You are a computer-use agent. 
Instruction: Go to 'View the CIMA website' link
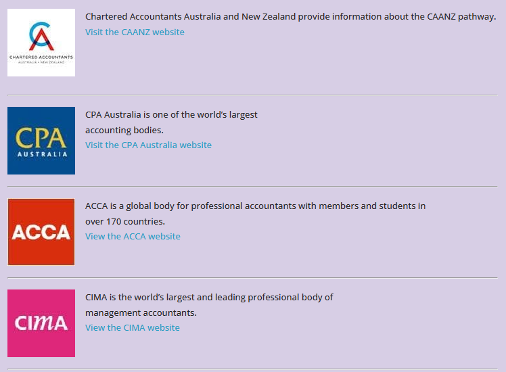coord(133,327)
